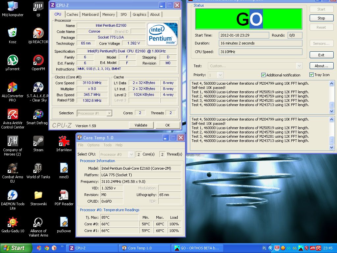Image resolution: width=337 pixels, height=253 pixels.
Task: Click OK button in CPU-Z
Action: [168, 125]
